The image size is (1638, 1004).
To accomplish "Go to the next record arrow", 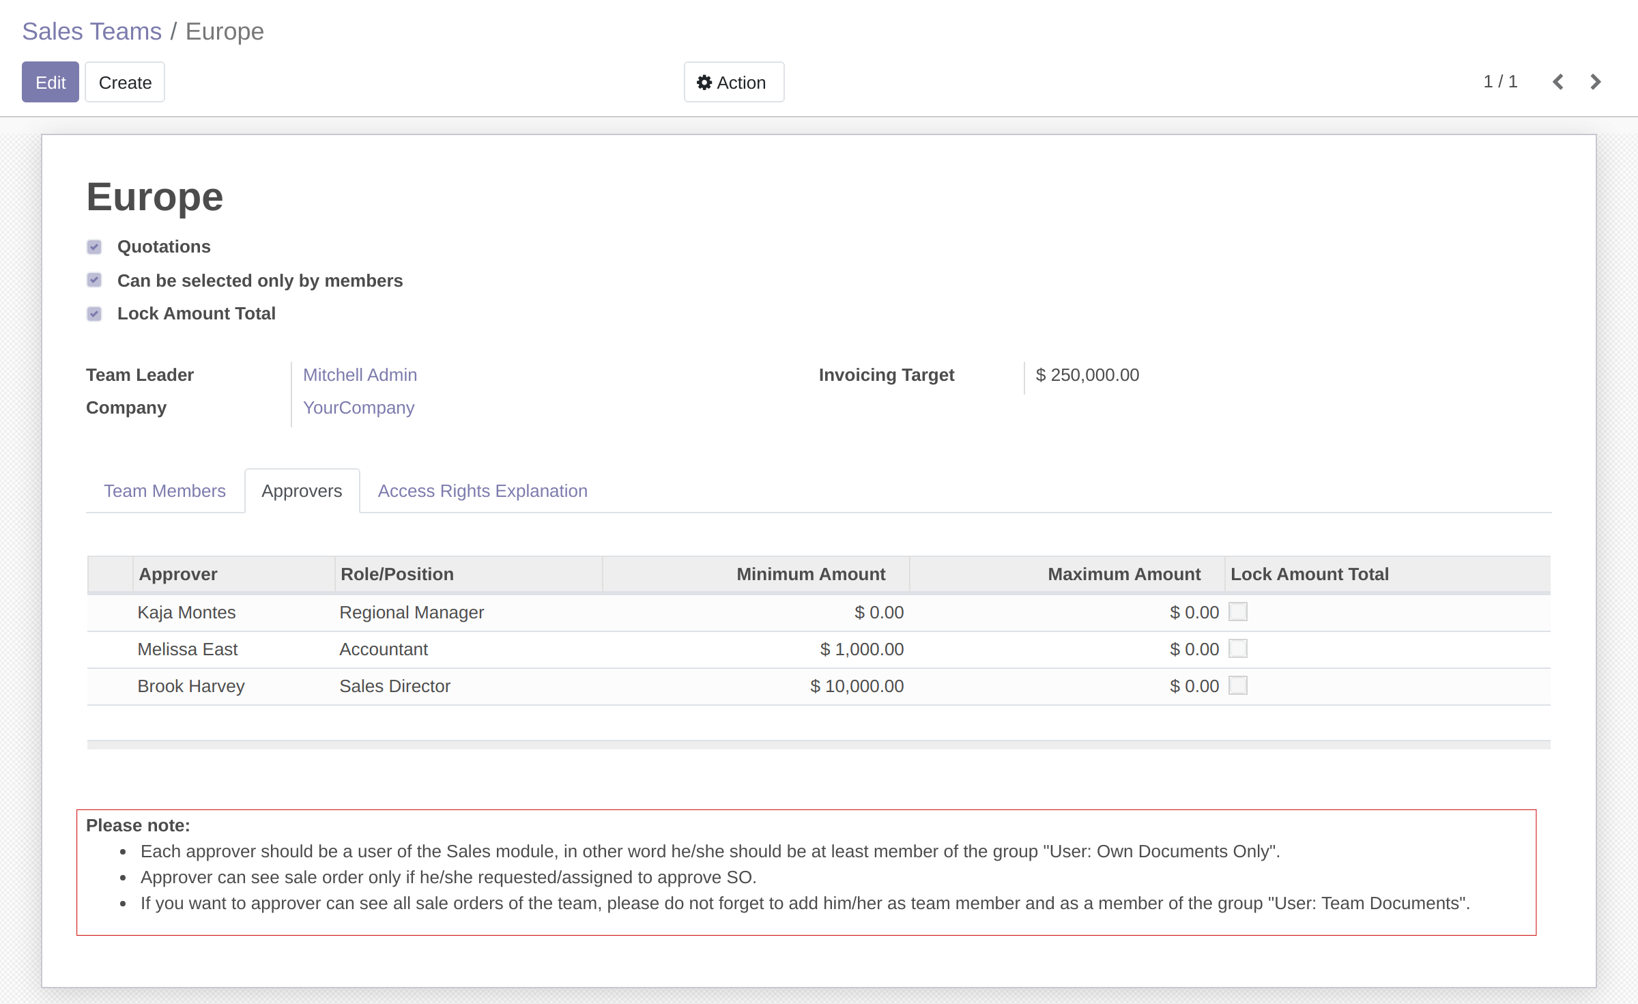I will click(x=1595, y=82).
